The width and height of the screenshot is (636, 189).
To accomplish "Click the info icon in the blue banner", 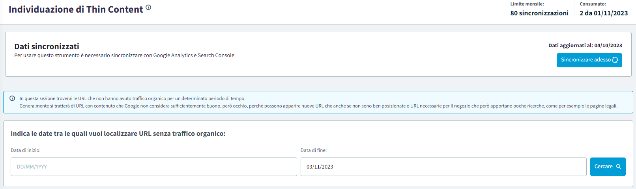I will 12,98.
